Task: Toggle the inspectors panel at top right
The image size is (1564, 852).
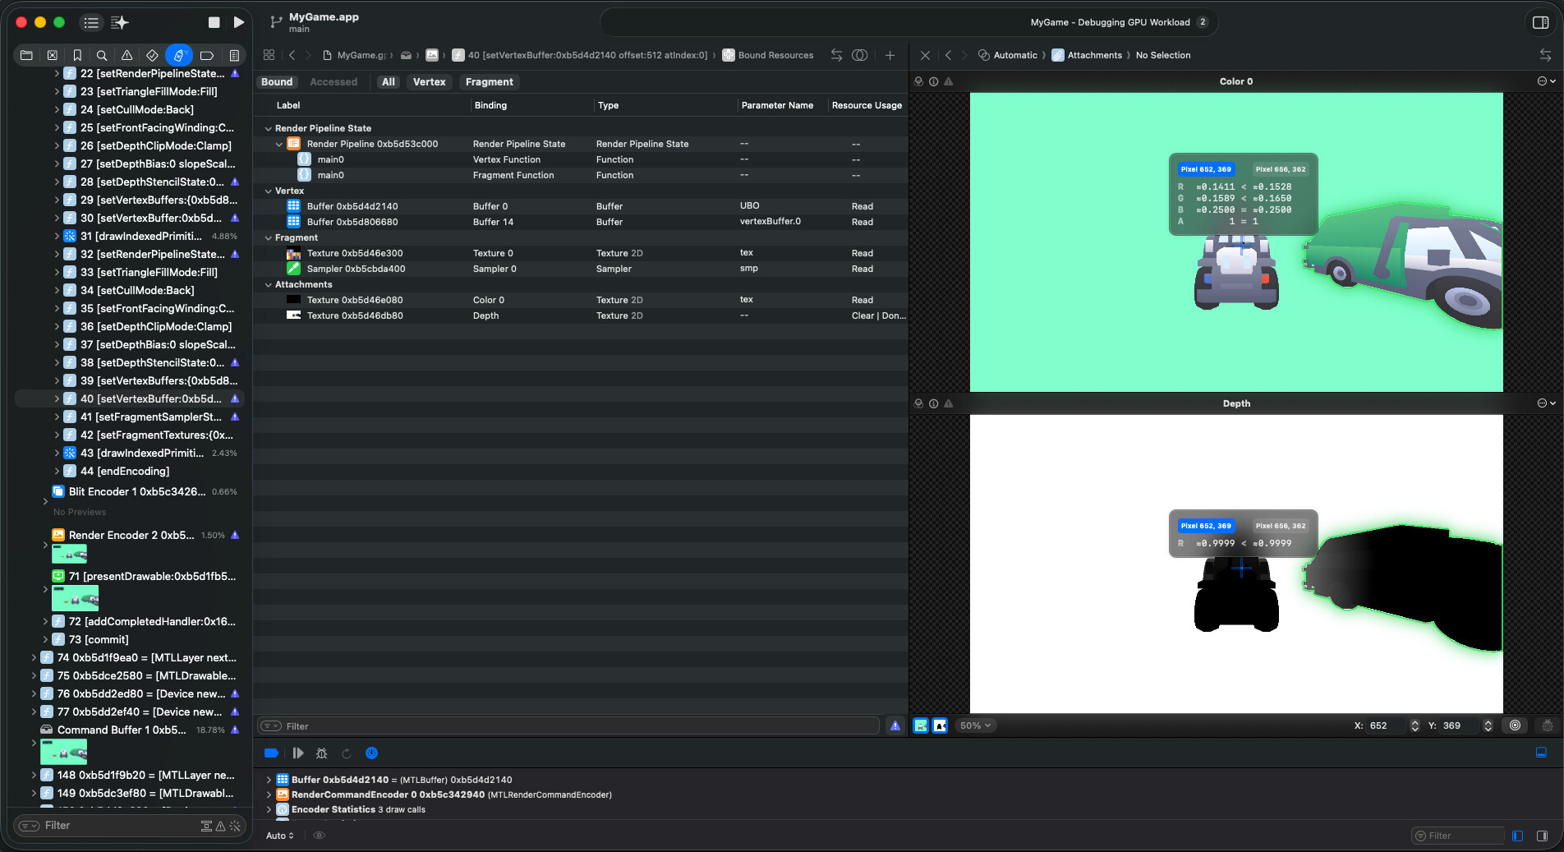Action: tap(1540, 22)
